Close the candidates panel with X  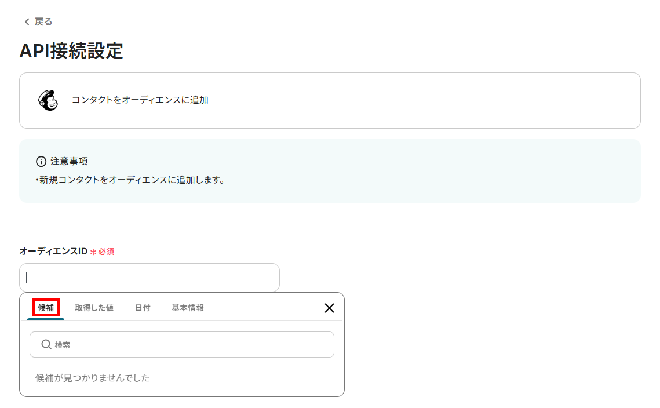(x=329, y=308)
